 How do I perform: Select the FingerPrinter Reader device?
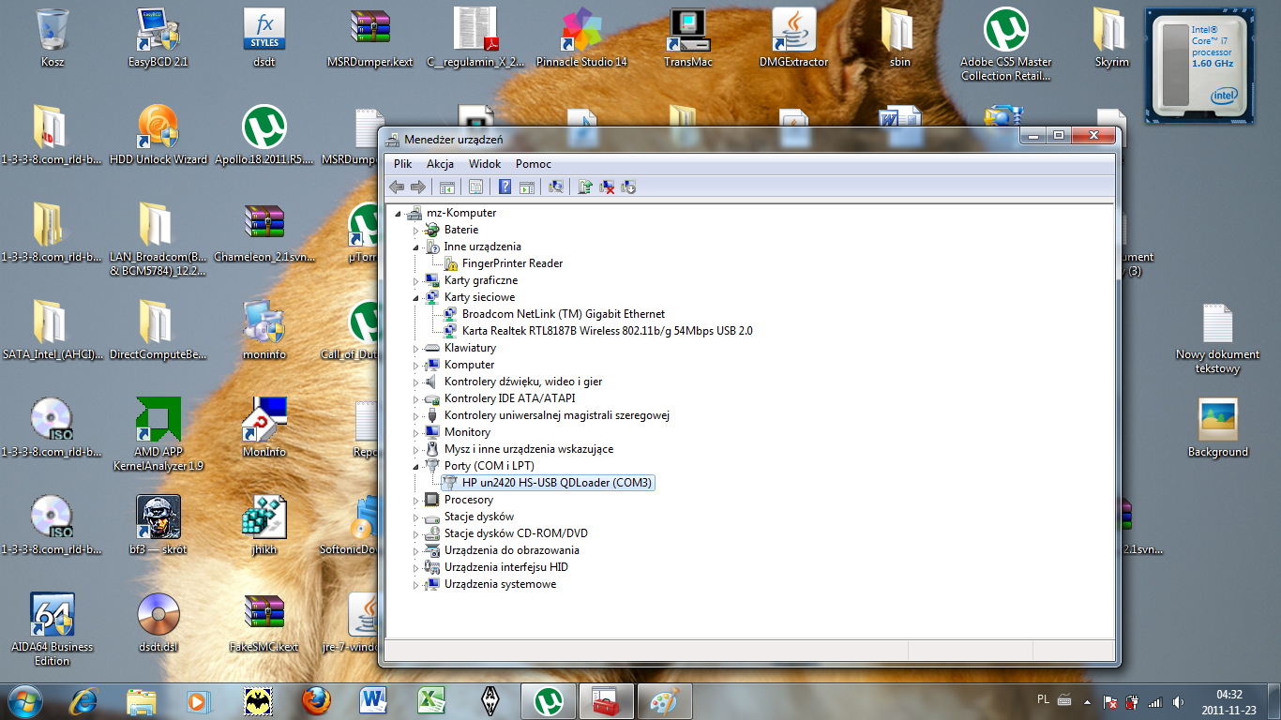(x=512, y=263)
